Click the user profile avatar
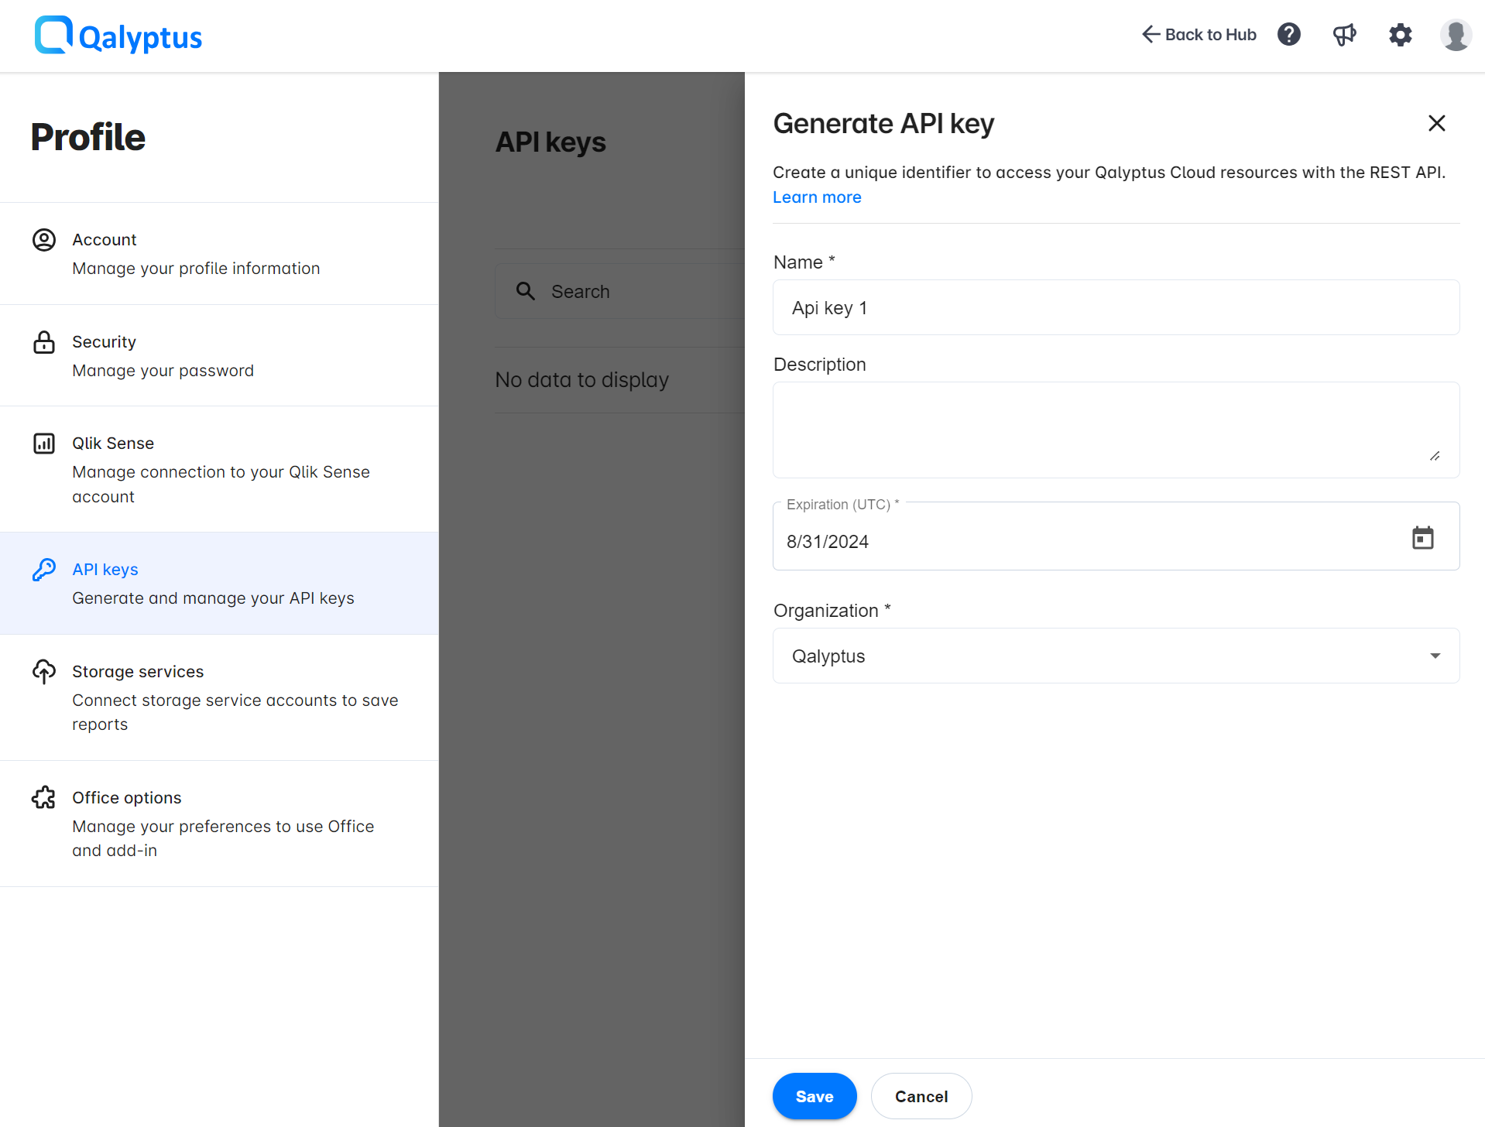Image resolution: width=1485 pixels, height=1127 pixels. coord(1455,34)
